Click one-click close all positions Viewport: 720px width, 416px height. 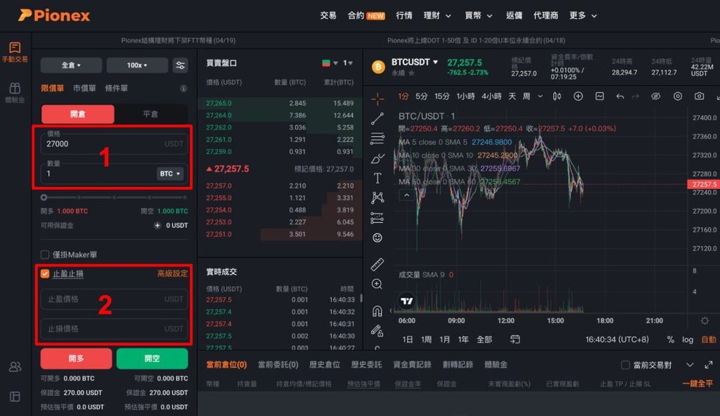(x=698, y=384)
